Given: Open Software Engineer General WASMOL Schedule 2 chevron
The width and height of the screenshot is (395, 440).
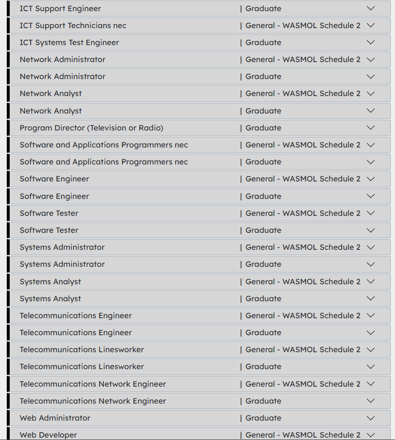Looking at the screenshot, I should [371, 179].
